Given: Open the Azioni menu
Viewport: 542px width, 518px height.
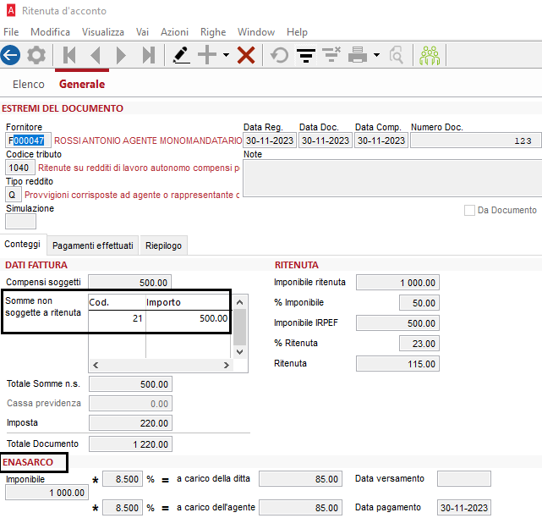Looking at the screenshot, I should pos(174,32).
